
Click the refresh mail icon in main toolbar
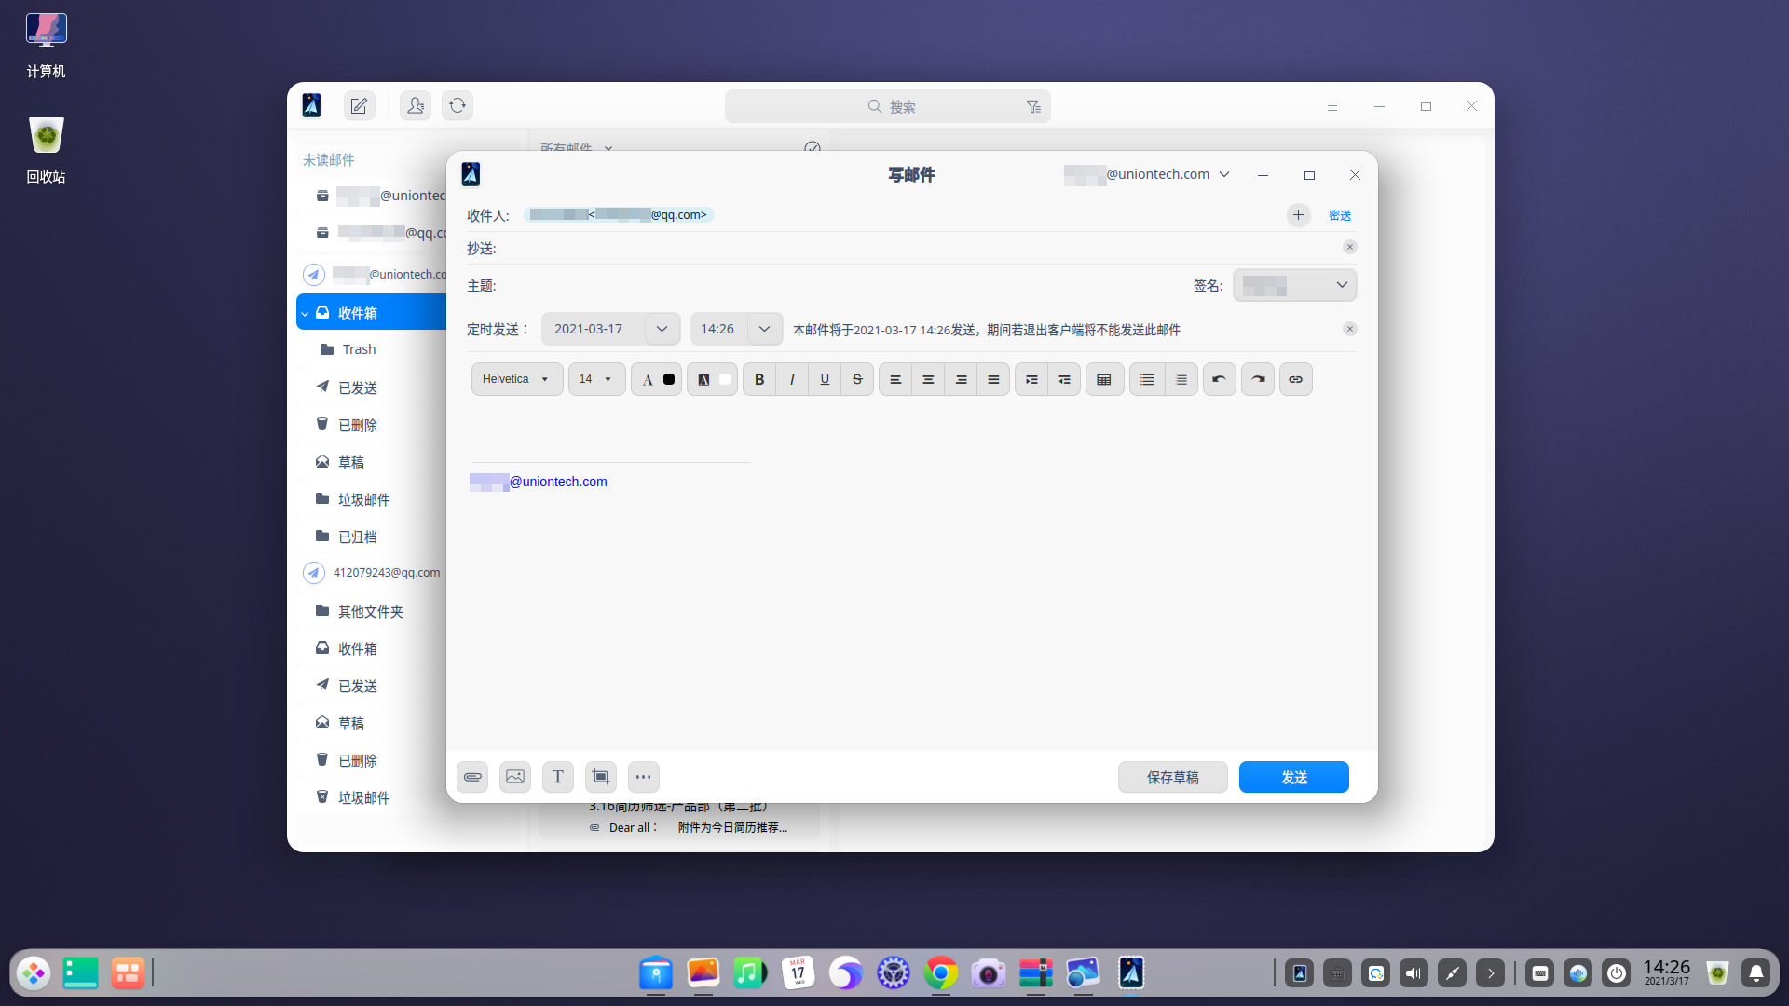point(457,106)
